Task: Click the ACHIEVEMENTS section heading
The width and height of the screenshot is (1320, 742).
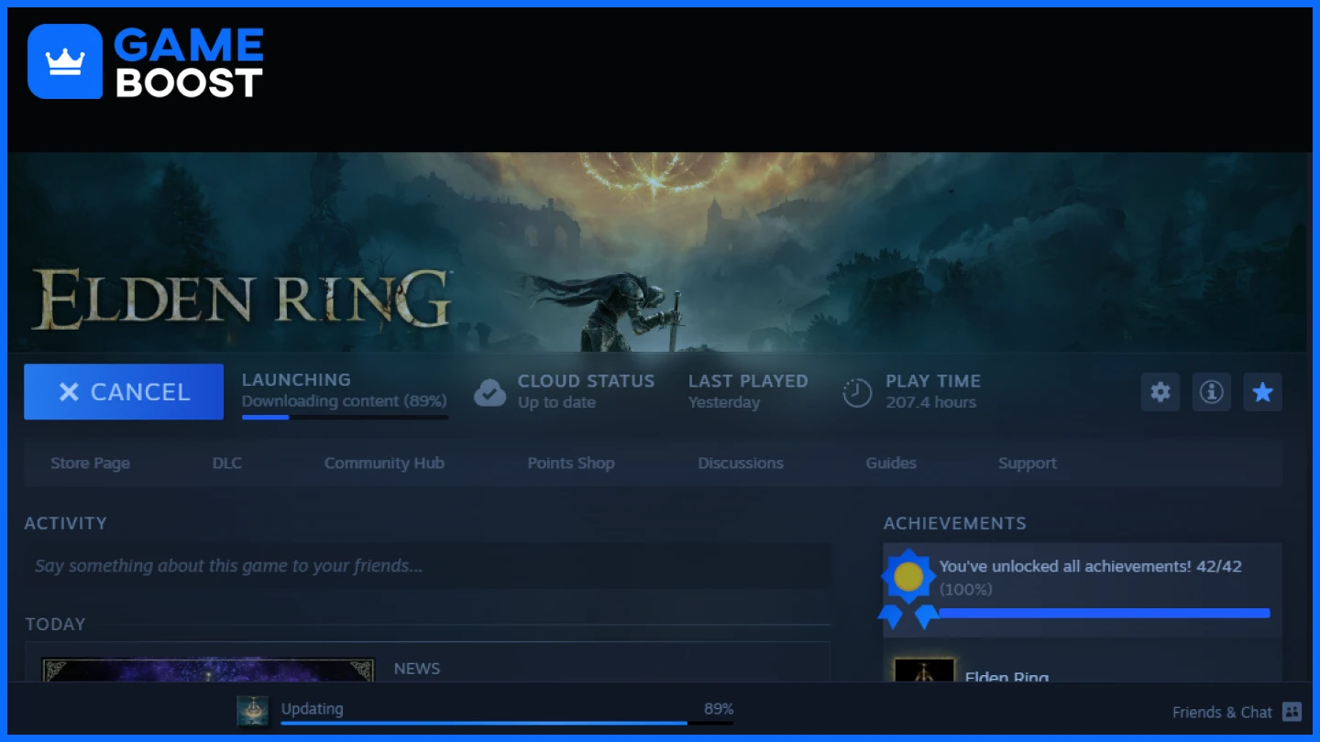Action: pos(954,523)
